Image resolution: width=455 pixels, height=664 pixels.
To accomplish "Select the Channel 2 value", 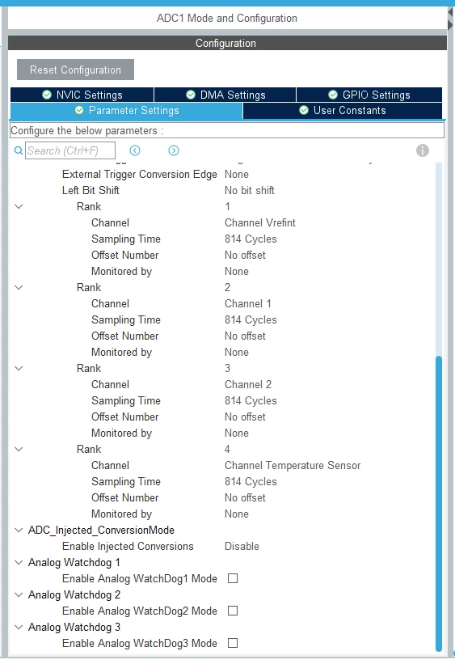I will pos(248,384).
